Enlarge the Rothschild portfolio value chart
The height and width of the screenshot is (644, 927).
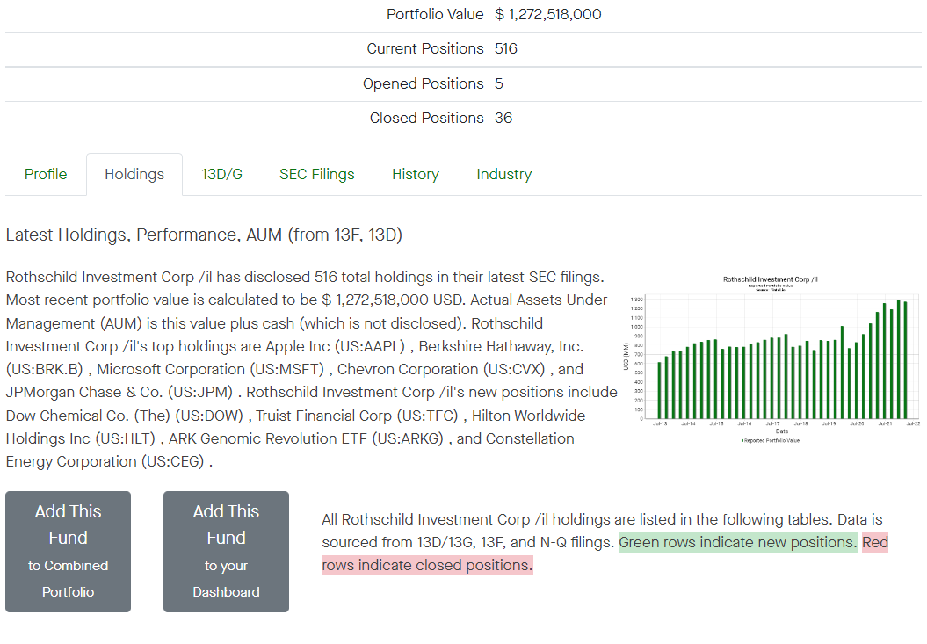pos(771,359)
